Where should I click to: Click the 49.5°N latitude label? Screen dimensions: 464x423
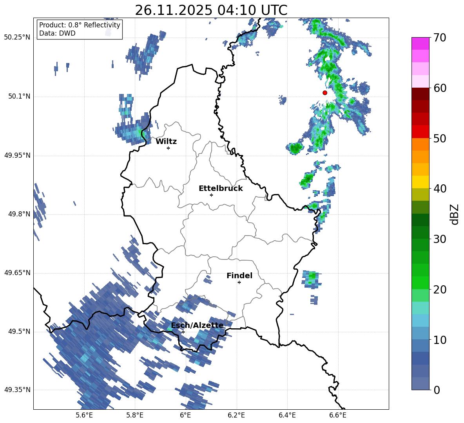point(19,331)
